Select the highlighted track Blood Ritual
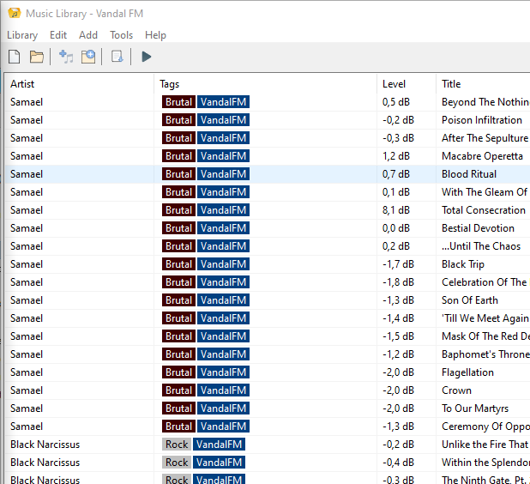Screen dimensions: 530x484 coord(469,174)
